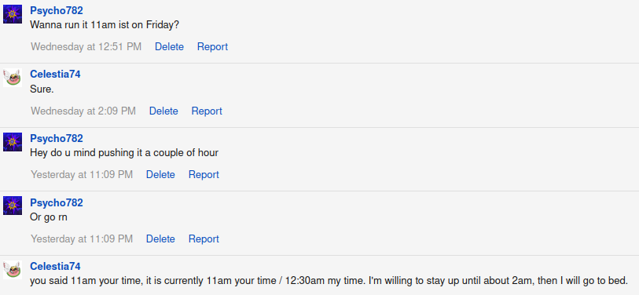Click the "Wednesday at 12:51 PM" timestamp
Screen dimensions: 639x295
click(x=86, y=47)
